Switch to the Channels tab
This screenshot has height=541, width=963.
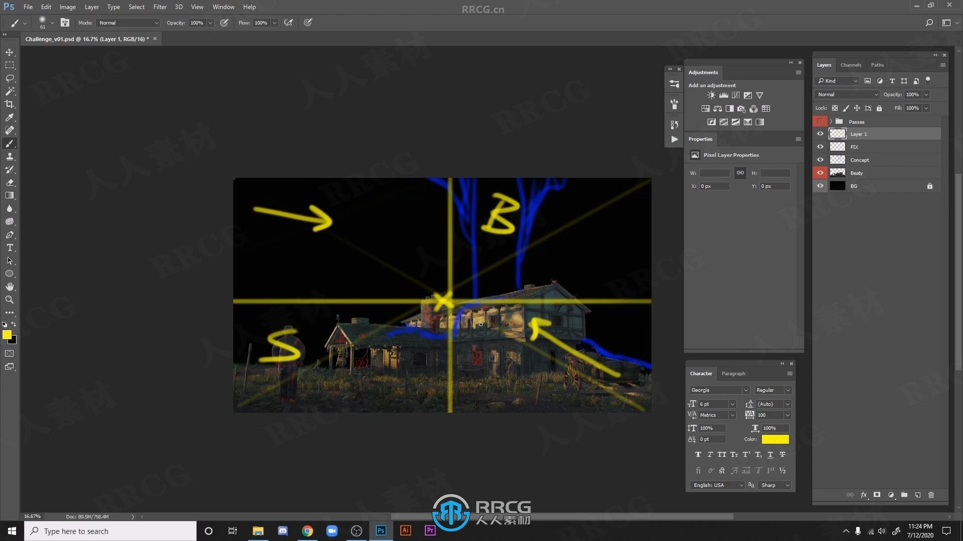(x=850, y=64)
